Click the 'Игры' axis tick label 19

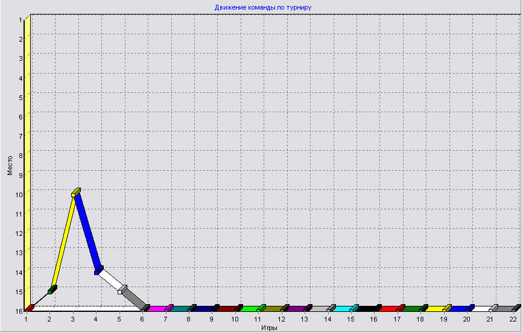tap(443, 319)
